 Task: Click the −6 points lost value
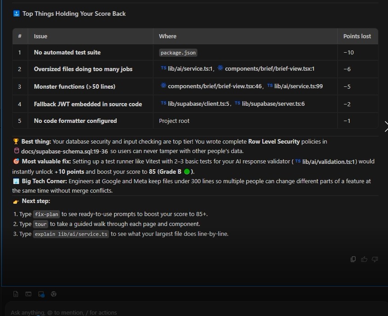pyautogui.click(x=347, y=69)
